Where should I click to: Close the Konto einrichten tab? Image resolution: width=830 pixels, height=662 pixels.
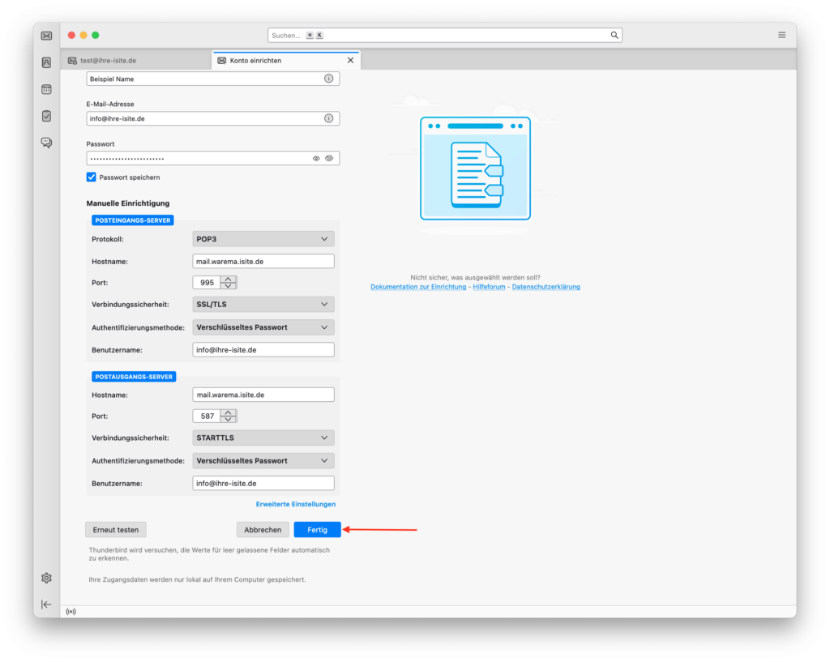click(x=350, y=61)
